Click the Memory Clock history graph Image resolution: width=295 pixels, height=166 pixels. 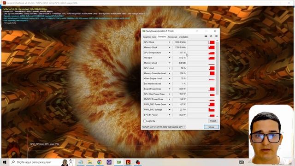201,47
